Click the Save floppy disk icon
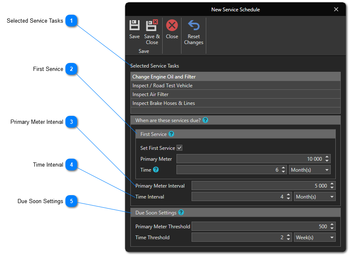350x256 pixels. [x=134, y=26]
